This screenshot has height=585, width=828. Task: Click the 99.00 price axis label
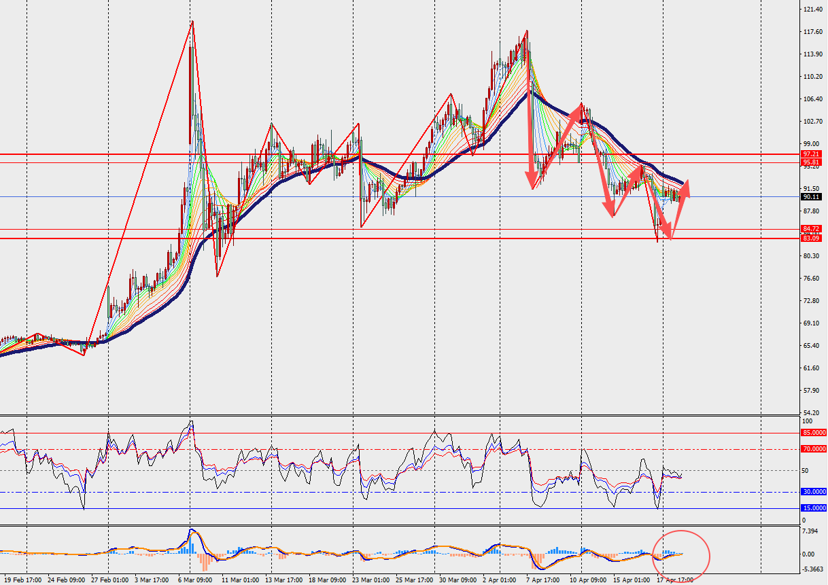[810, 144]
